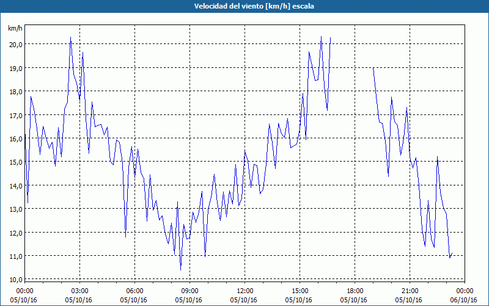
Task: Click the chart title 'Velocidad del viento [km/h] escala'
Action: pos(254,6)
